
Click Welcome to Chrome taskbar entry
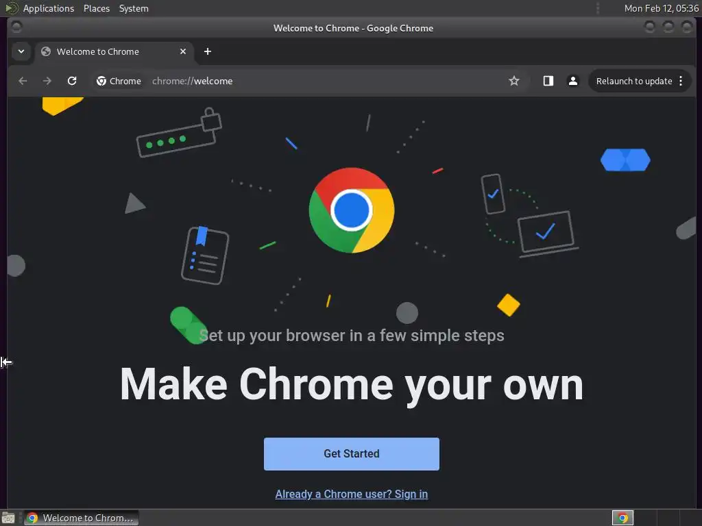point(82,518)
